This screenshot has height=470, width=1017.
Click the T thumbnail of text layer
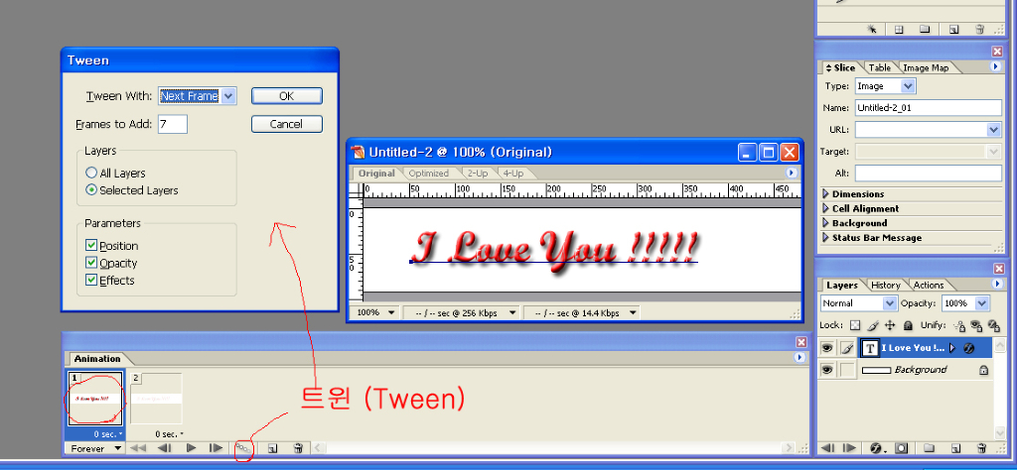[870, 348]
